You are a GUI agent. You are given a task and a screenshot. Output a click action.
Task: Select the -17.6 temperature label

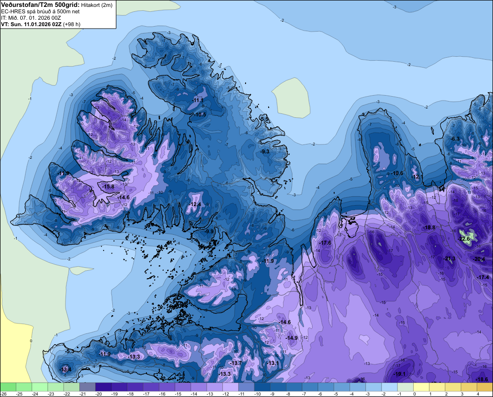(x=325, y=243)
